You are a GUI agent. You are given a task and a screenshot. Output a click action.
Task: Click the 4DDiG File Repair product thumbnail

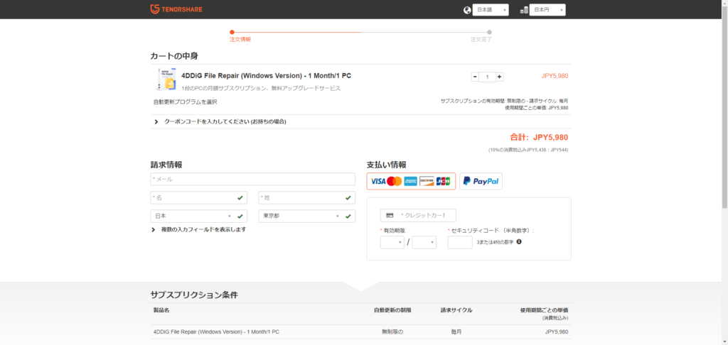(x=166, y=80)
